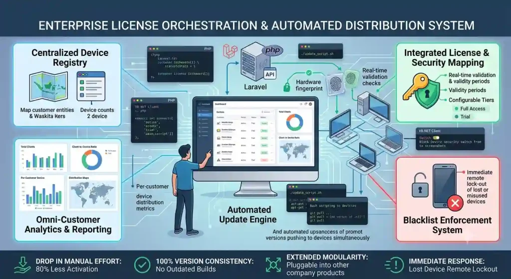The height and width of the screenshot is (279, 511).
Task: Click the red status badge in Dashboard table
Action: [264, 160]
